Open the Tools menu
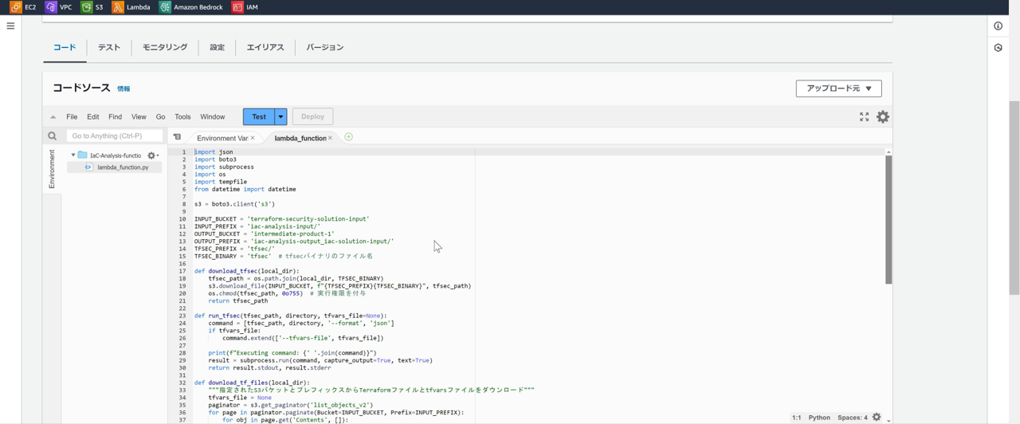 (182, 117)
